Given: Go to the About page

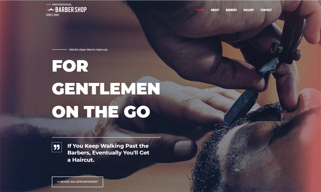Looking at the screenshot, I should pyautogui.click(x=215, y=10).
